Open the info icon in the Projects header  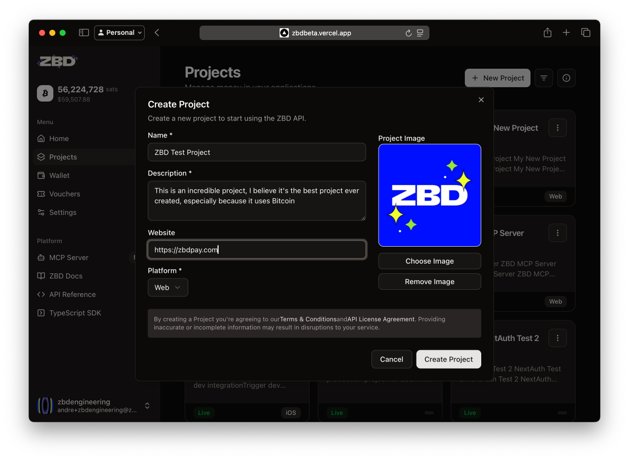(x=566, y=77)
